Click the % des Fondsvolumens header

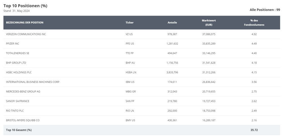point(254,23)
